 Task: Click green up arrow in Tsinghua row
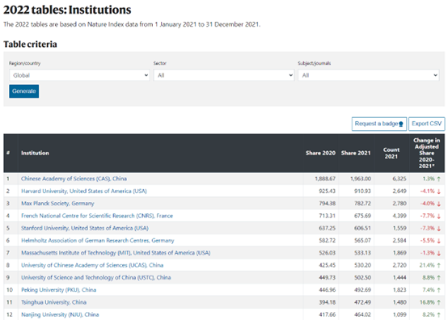(438, 302)
